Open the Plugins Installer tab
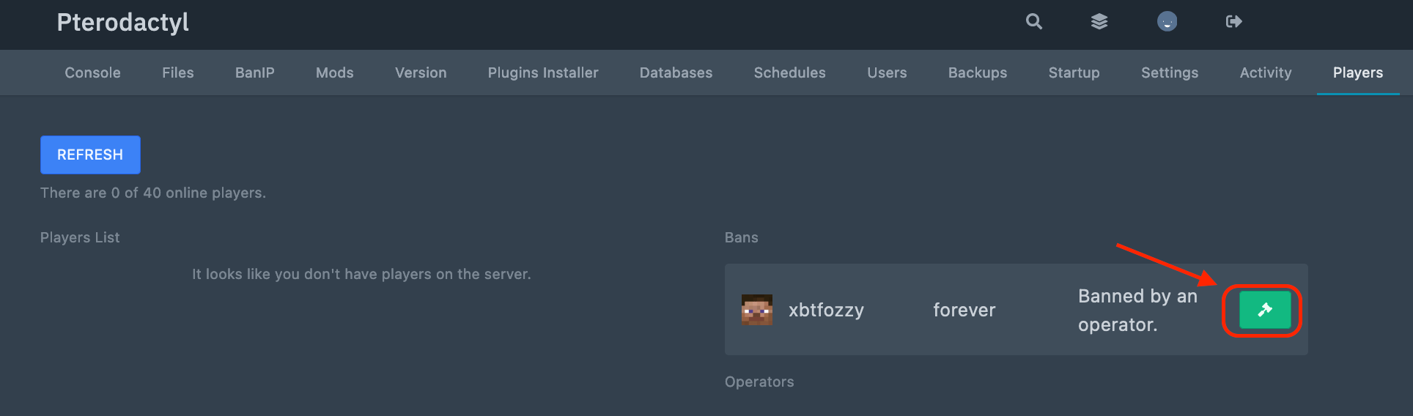1413x416 pixels. click(x=543, y=73)
